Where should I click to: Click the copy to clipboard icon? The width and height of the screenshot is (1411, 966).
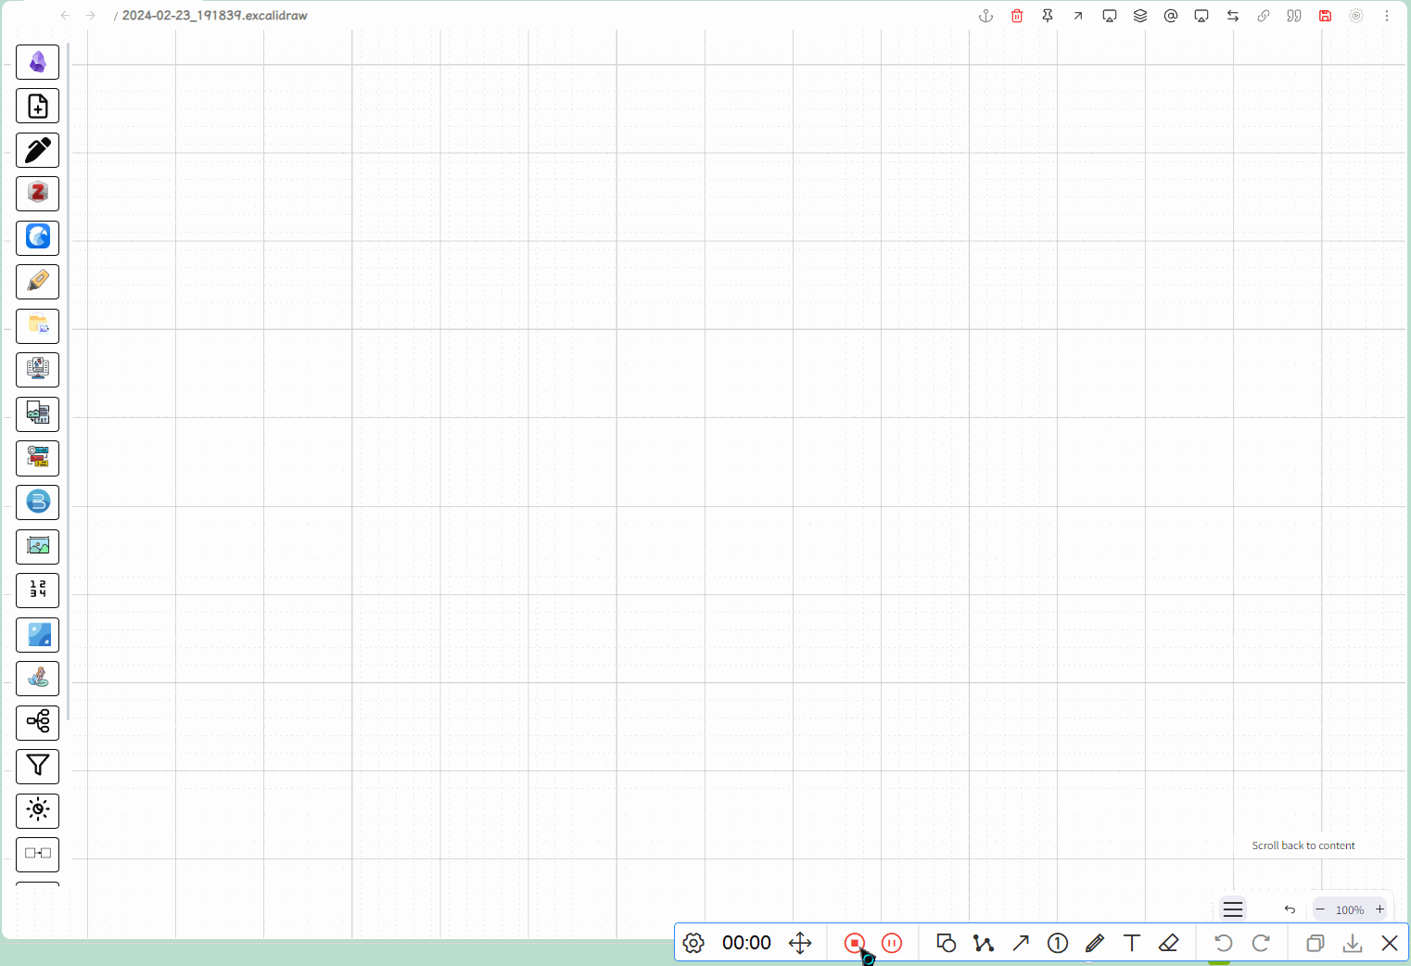(1316, 944)
